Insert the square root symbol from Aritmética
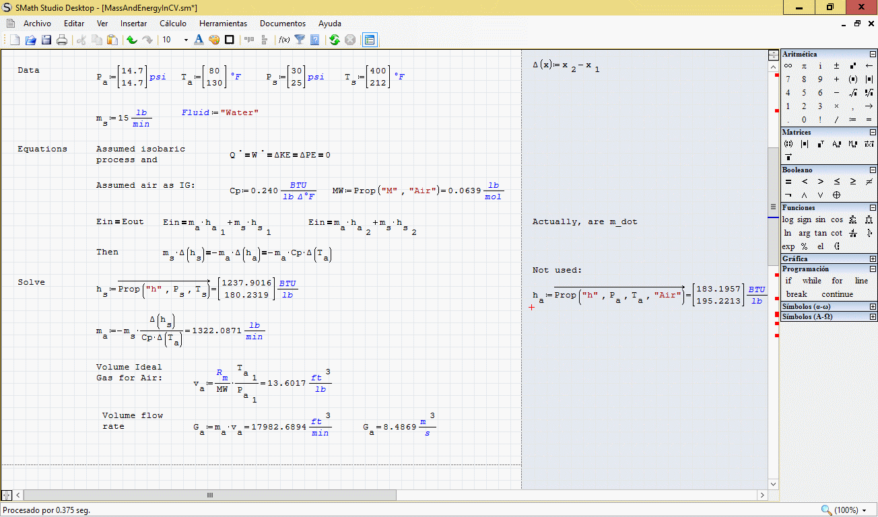Viewport: 878px width, 517px height. (x=852, y=93)
